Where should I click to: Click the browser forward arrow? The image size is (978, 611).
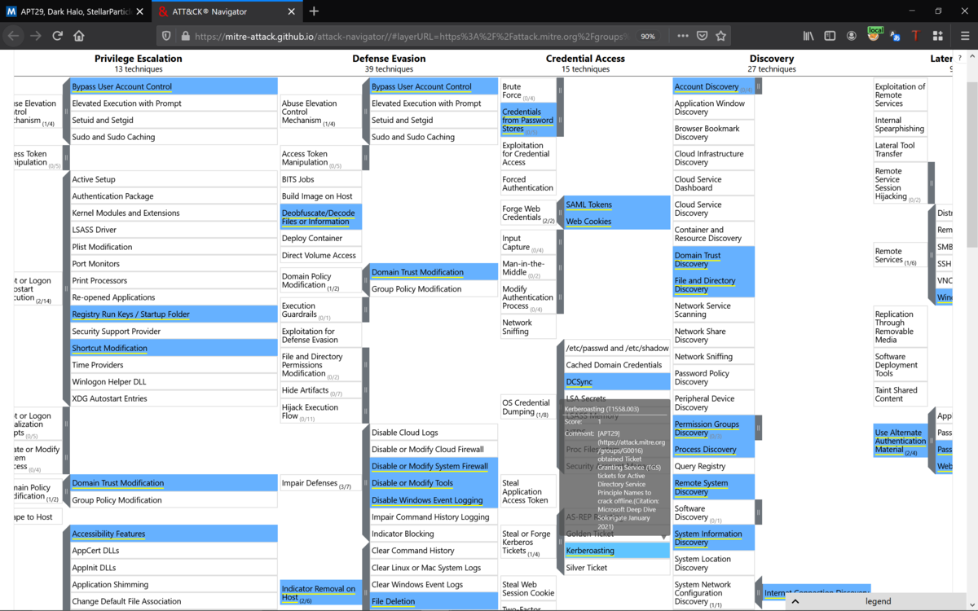(x=35, y=36)
